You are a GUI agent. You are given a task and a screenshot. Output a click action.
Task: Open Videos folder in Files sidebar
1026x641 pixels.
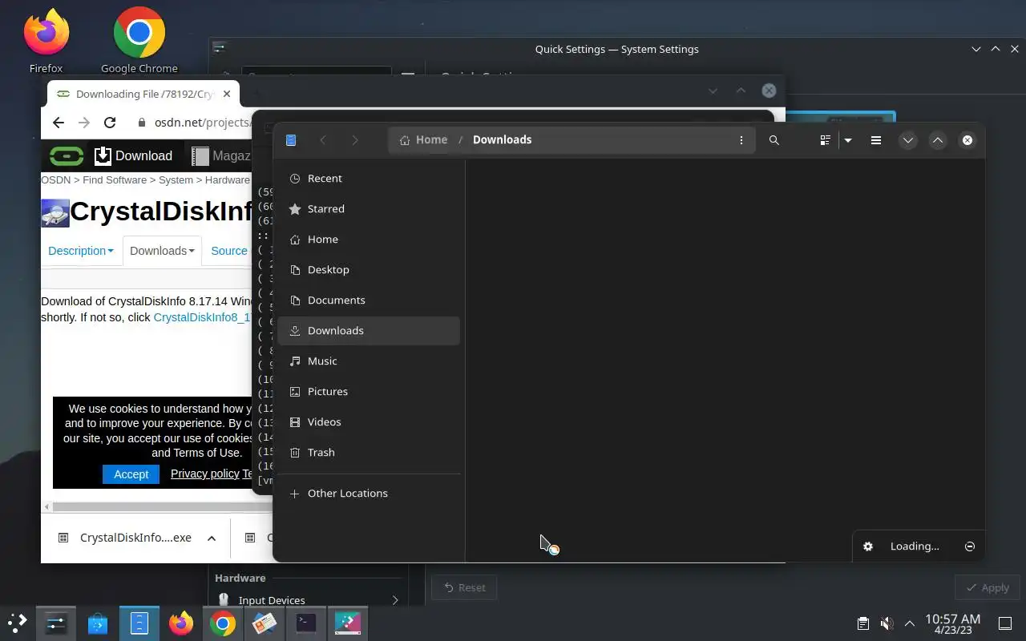pyautogui.click(x=369, y=422)
